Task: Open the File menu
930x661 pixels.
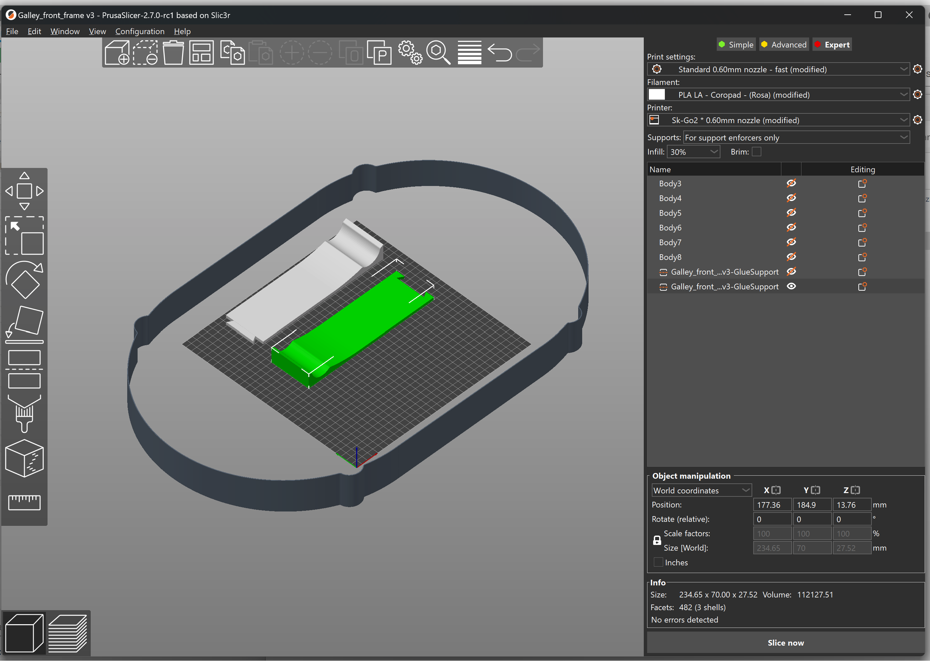Action: coord(12,31)
